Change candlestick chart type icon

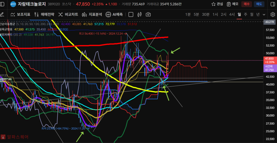(139, 14)
